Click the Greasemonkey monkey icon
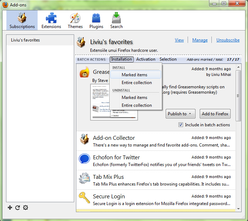This screenshot has width=248, height=221. tap(84, 72)
